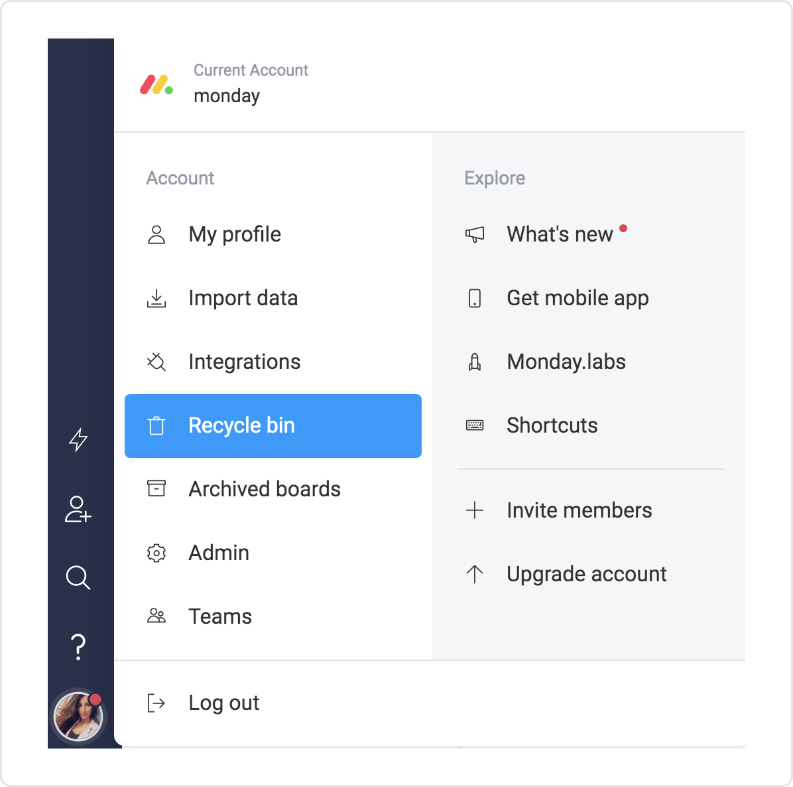Click the monday logo icon
Image resolution: width=793 pixels, height=787 pixels.
(x=156, y=84)
